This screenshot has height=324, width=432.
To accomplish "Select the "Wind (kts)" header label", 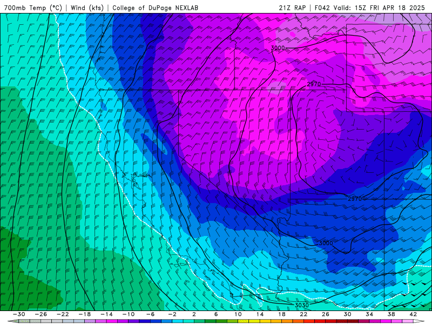I will 87,8.
